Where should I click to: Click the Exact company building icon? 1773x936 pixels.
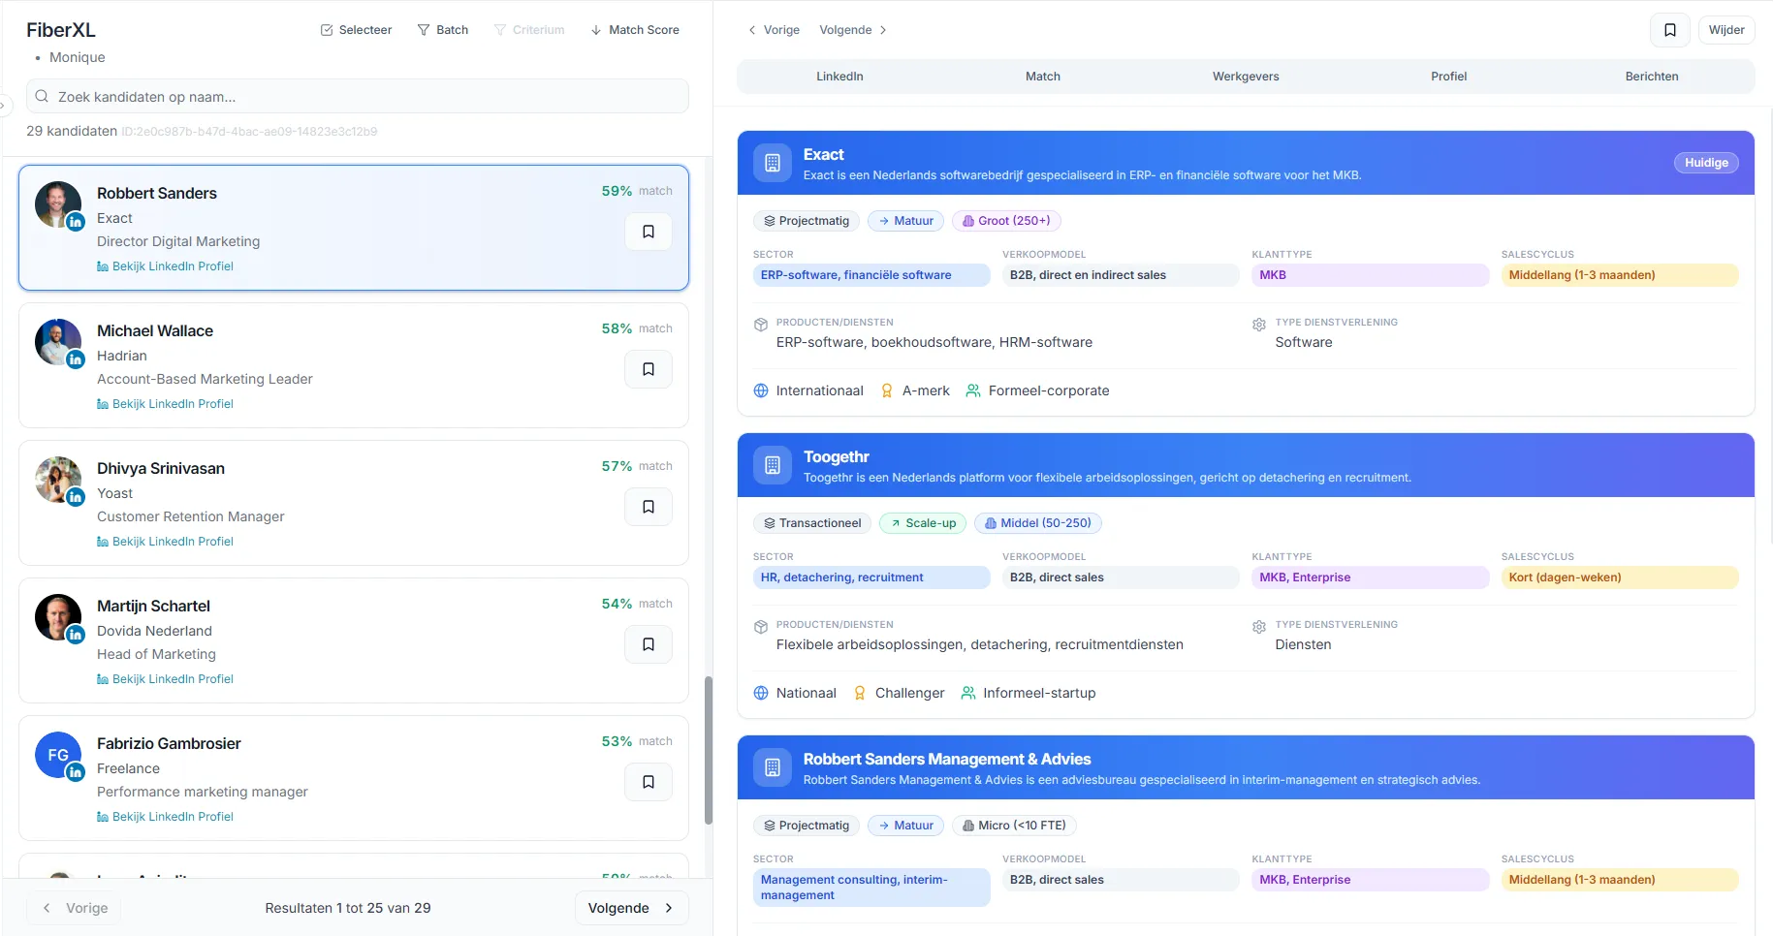(772, 163)
